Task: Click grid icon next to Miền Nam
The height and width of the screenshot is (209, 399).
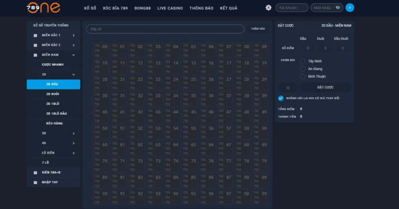Action: point(35,55)
